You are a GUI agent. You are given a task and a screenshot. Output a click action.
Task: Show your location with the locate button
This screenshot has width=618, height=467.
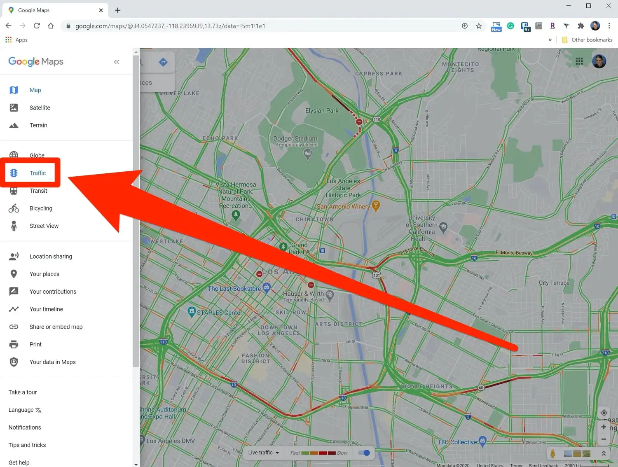[604, 413]
